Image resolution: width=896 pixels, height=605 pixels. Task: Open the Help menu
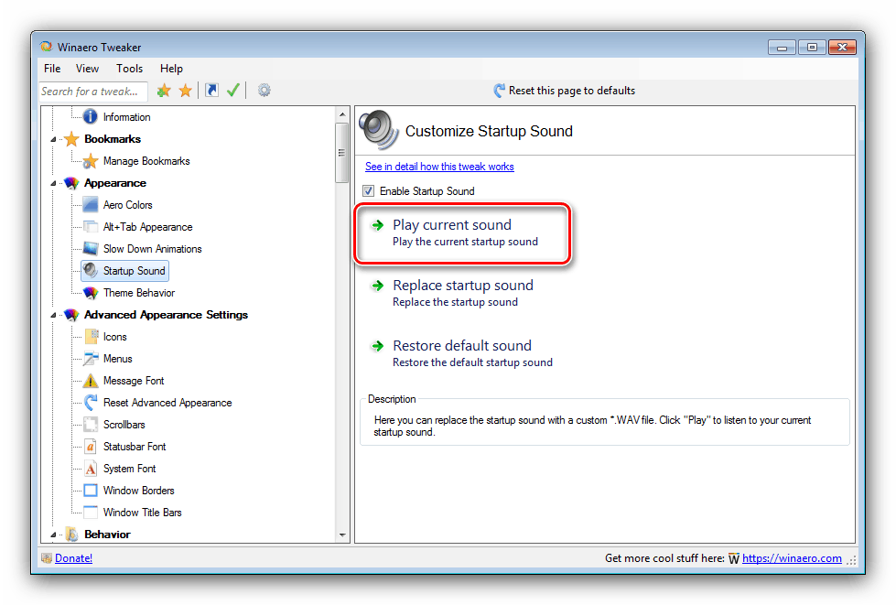click(171, 69)
